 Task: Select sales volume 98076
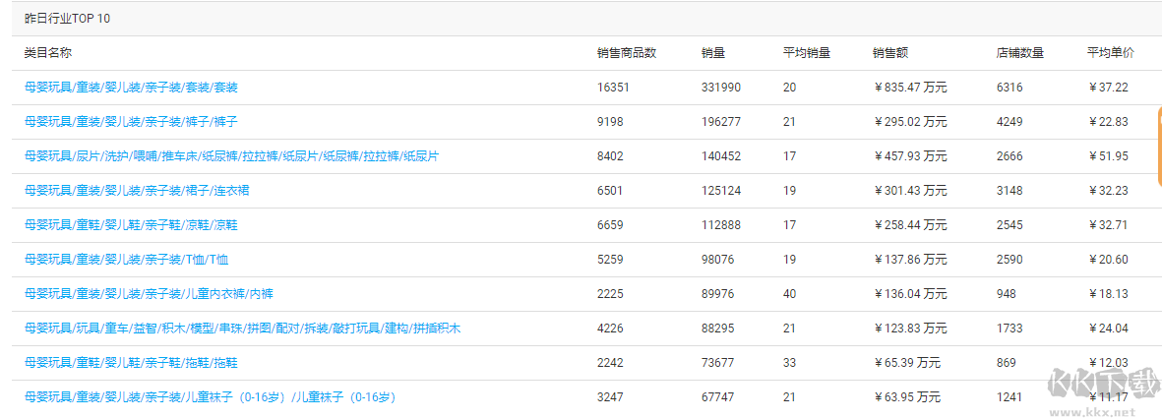pos(718,259)
